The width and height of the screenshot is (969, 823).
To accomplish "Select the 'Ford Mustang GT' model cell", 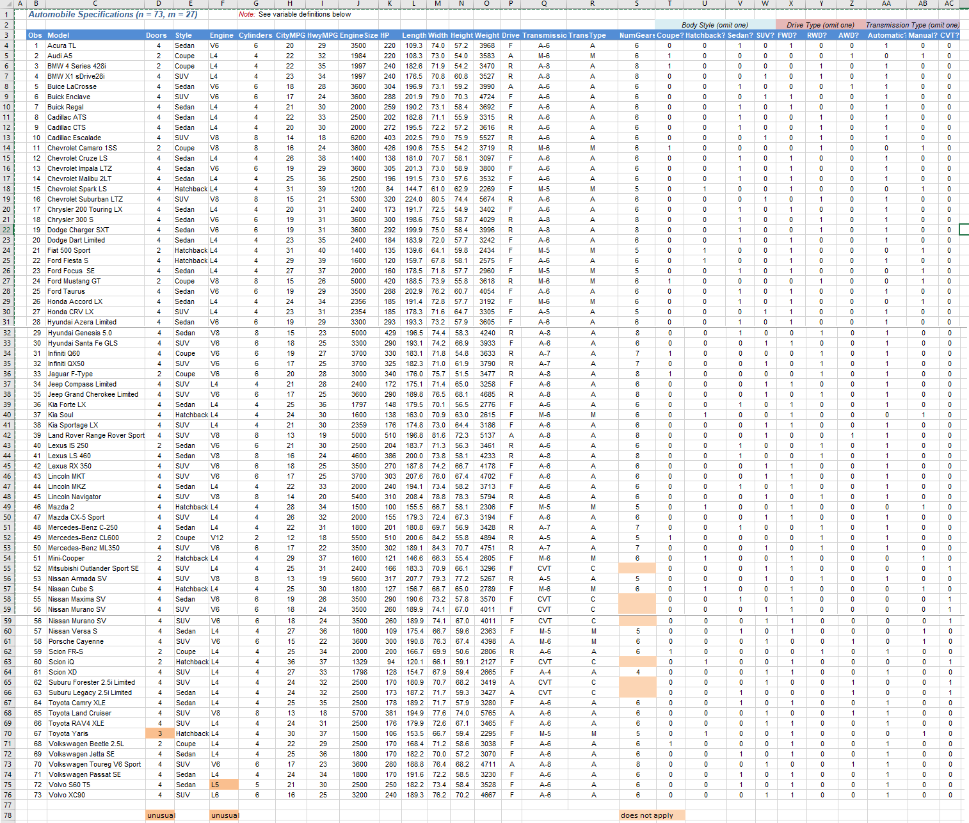I will point(95,281).
